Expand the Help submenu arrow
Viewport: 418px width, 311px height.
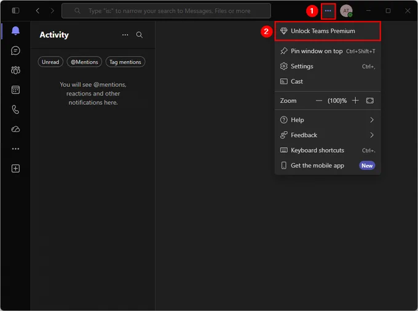[x=372, y=120]
